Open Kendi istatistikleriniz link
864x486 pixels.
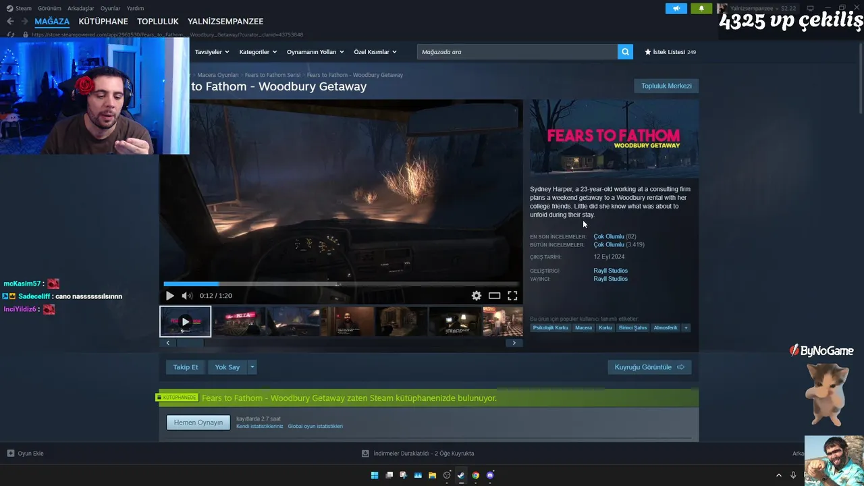point(260,427)
